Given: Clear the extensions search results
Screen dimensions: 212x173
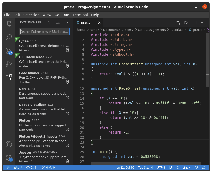Looking at the screenshot, I should (x=58, y=23).
